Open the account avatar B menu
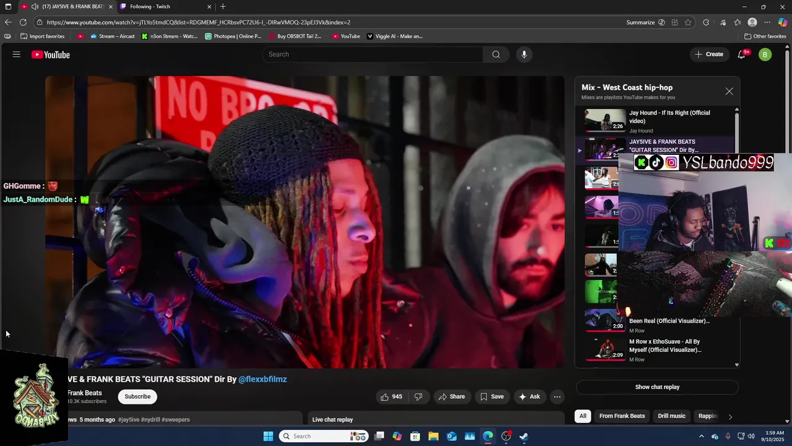 tap(765, 55)
